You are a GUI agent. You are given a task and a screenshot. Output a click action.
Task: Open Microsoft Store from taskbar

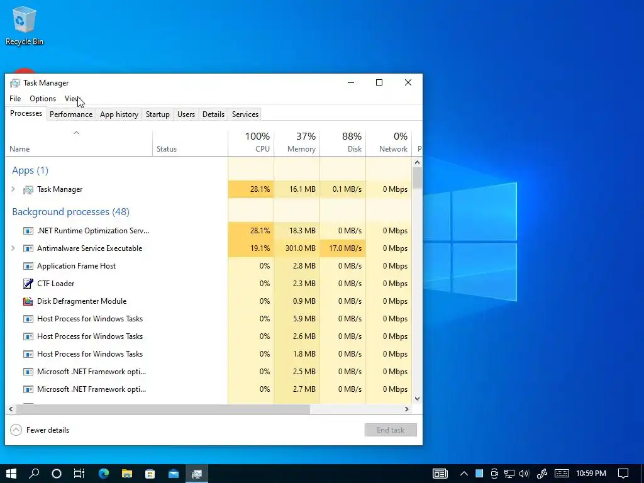(150, 474)
